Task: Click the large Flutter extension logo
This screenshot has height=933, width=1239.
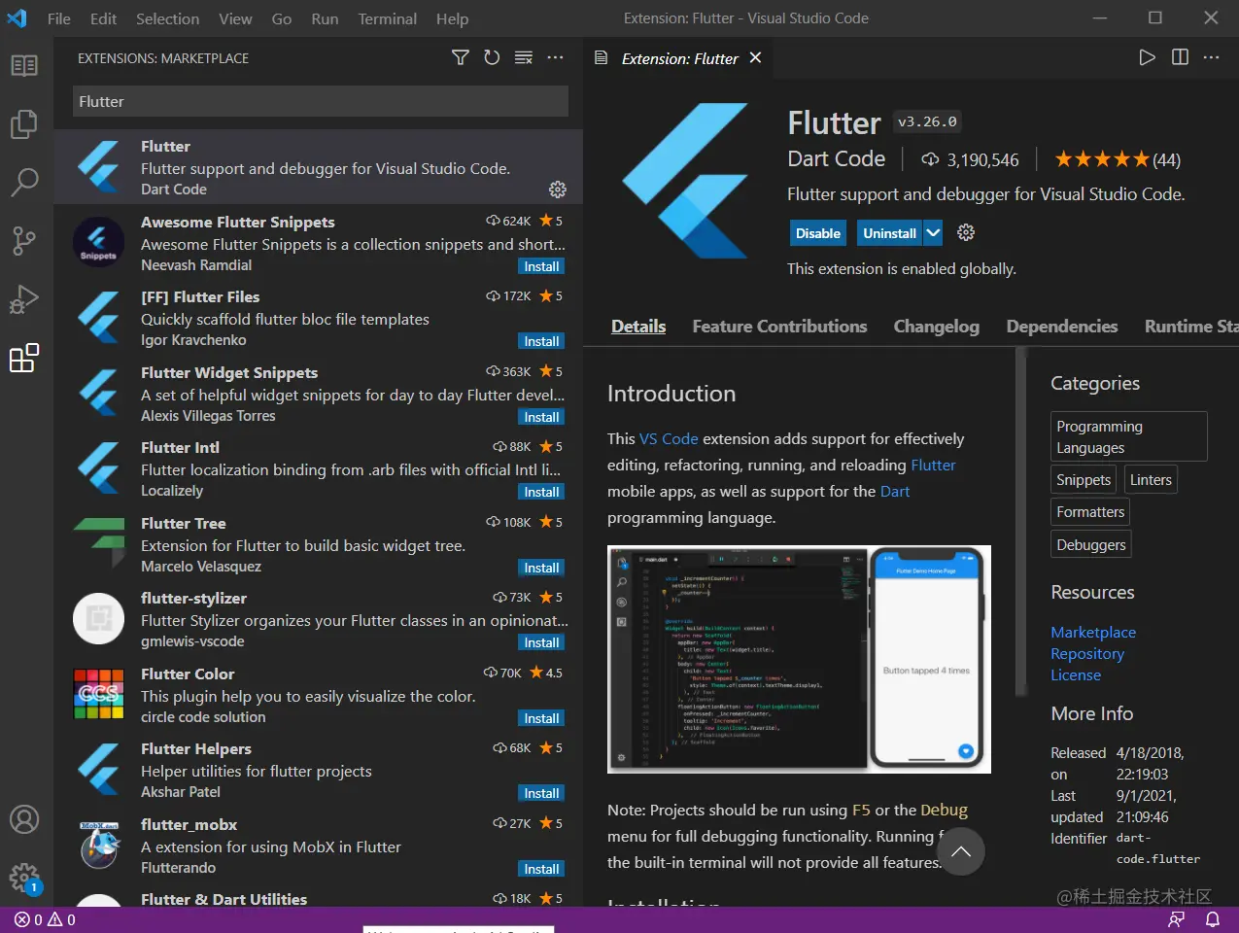Action: tap(685, 180)
